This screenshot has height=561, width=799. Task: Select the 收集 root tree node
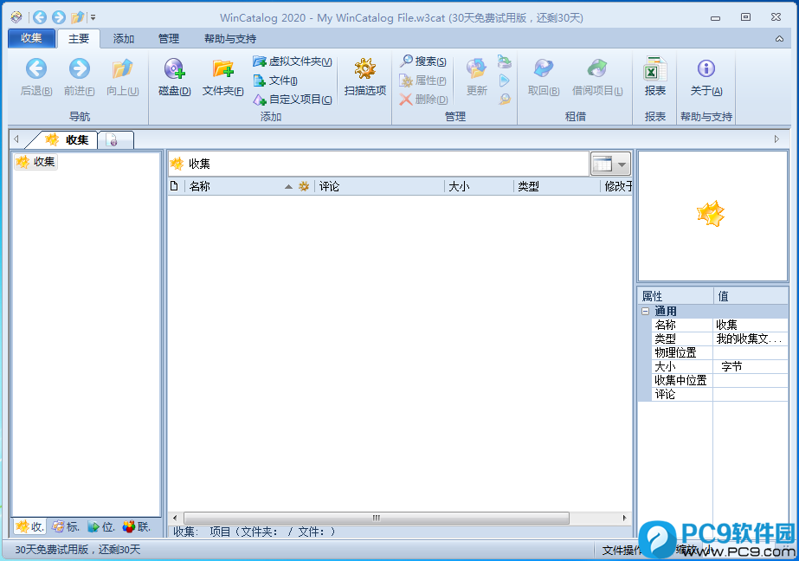click(x=35, y=162)
